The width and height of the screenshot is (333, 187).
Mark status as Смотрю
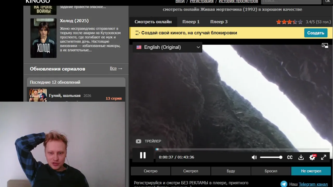151,171
